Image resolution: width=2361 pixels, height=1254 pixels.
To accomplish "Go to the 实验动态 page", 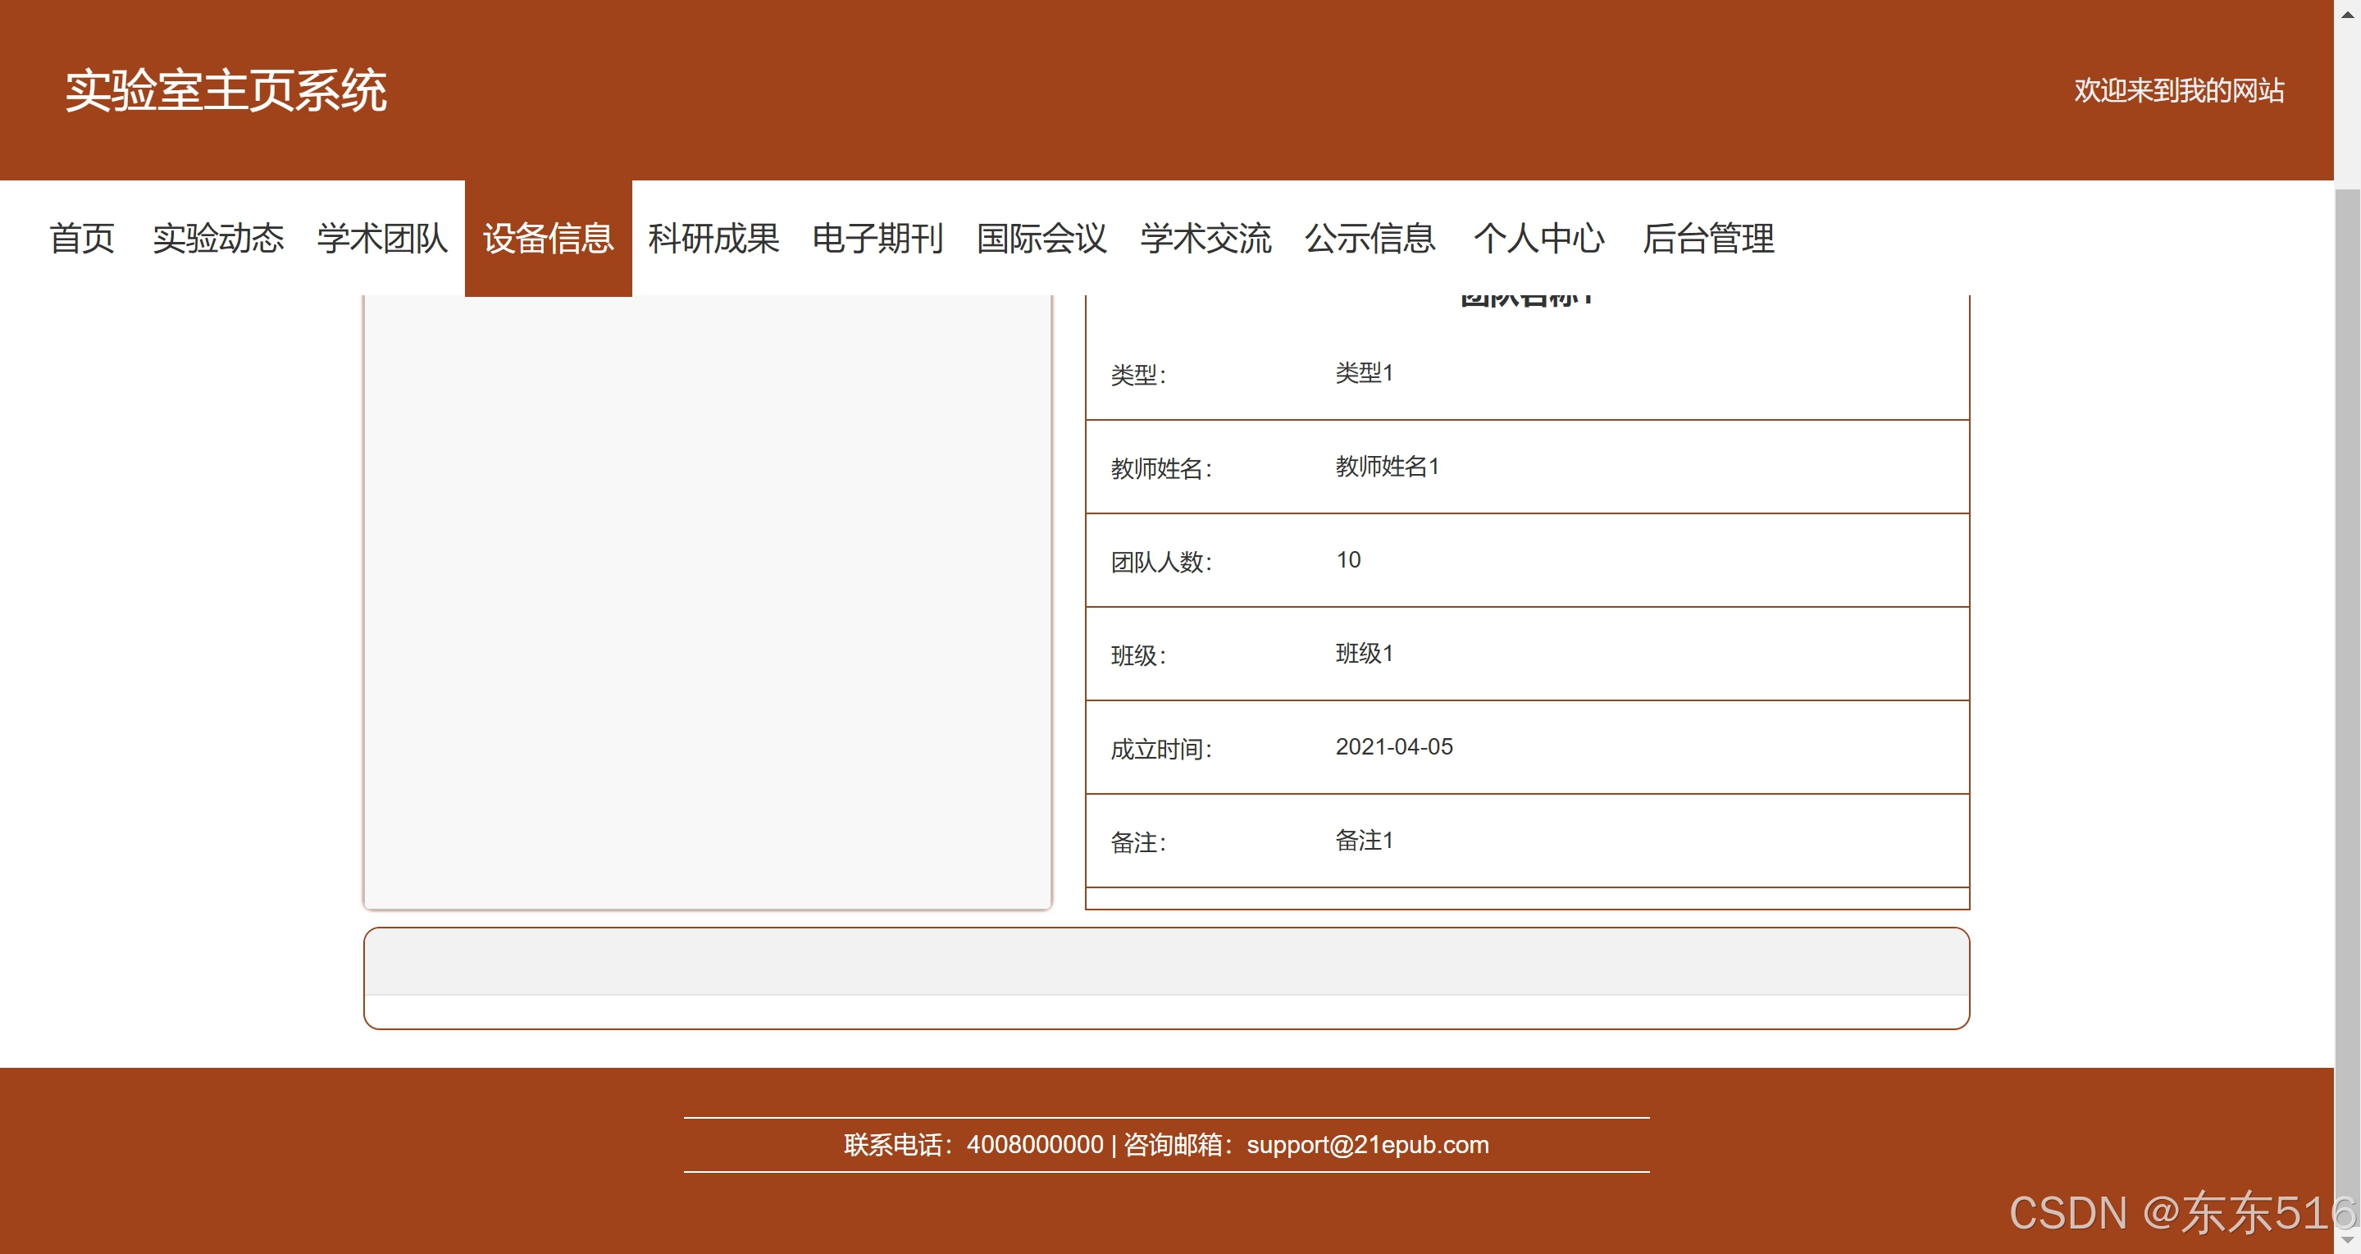I will coord(218,239).
